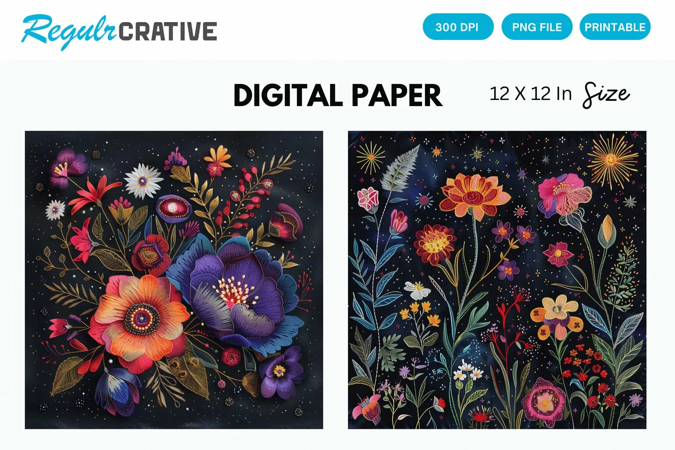Click the yellow sunburst in top-right corner

pos(612,161)
